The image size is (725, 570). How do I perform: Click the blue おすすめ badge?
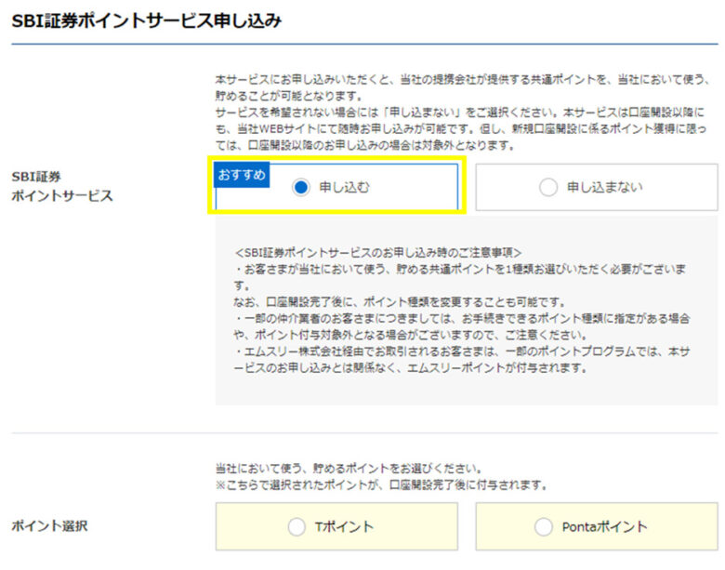tap(242, 175)
